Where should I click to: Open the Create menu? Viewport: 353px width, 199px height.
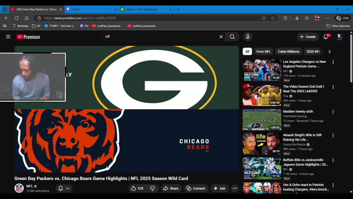click(308, 37)
